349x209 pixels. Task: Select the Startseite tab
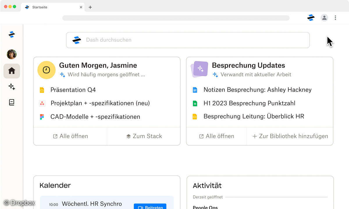[x=53, y=7]
